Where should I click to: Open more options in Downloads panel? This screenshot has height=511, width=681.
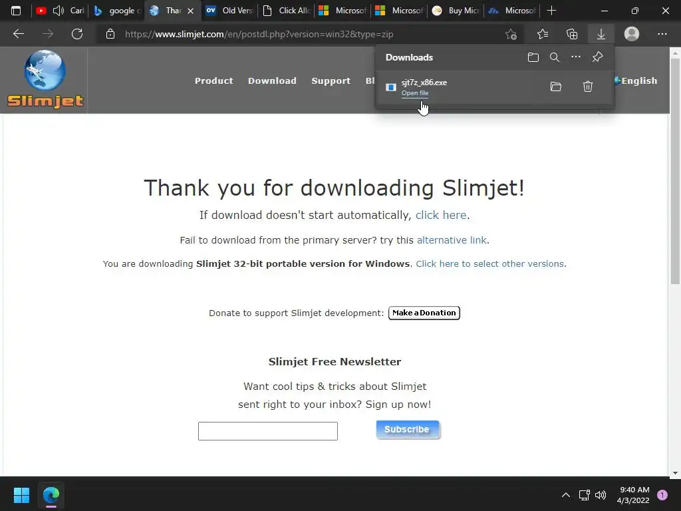tap(576, 57)
